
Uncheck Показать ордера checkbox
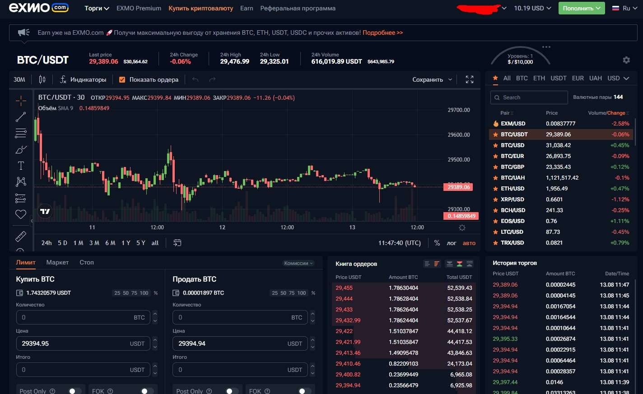(x=122, y=79)
